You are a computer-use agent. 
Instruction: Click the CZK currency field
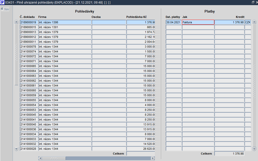tap(248, 22)
